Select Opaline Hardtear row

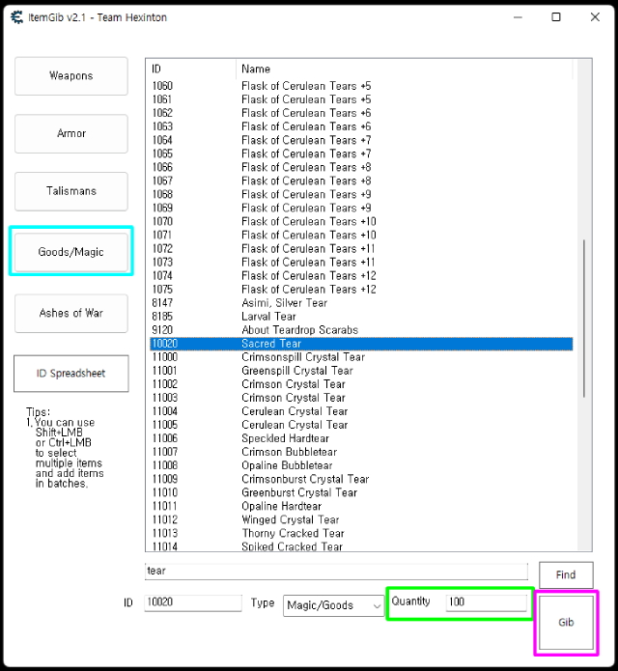361,506
